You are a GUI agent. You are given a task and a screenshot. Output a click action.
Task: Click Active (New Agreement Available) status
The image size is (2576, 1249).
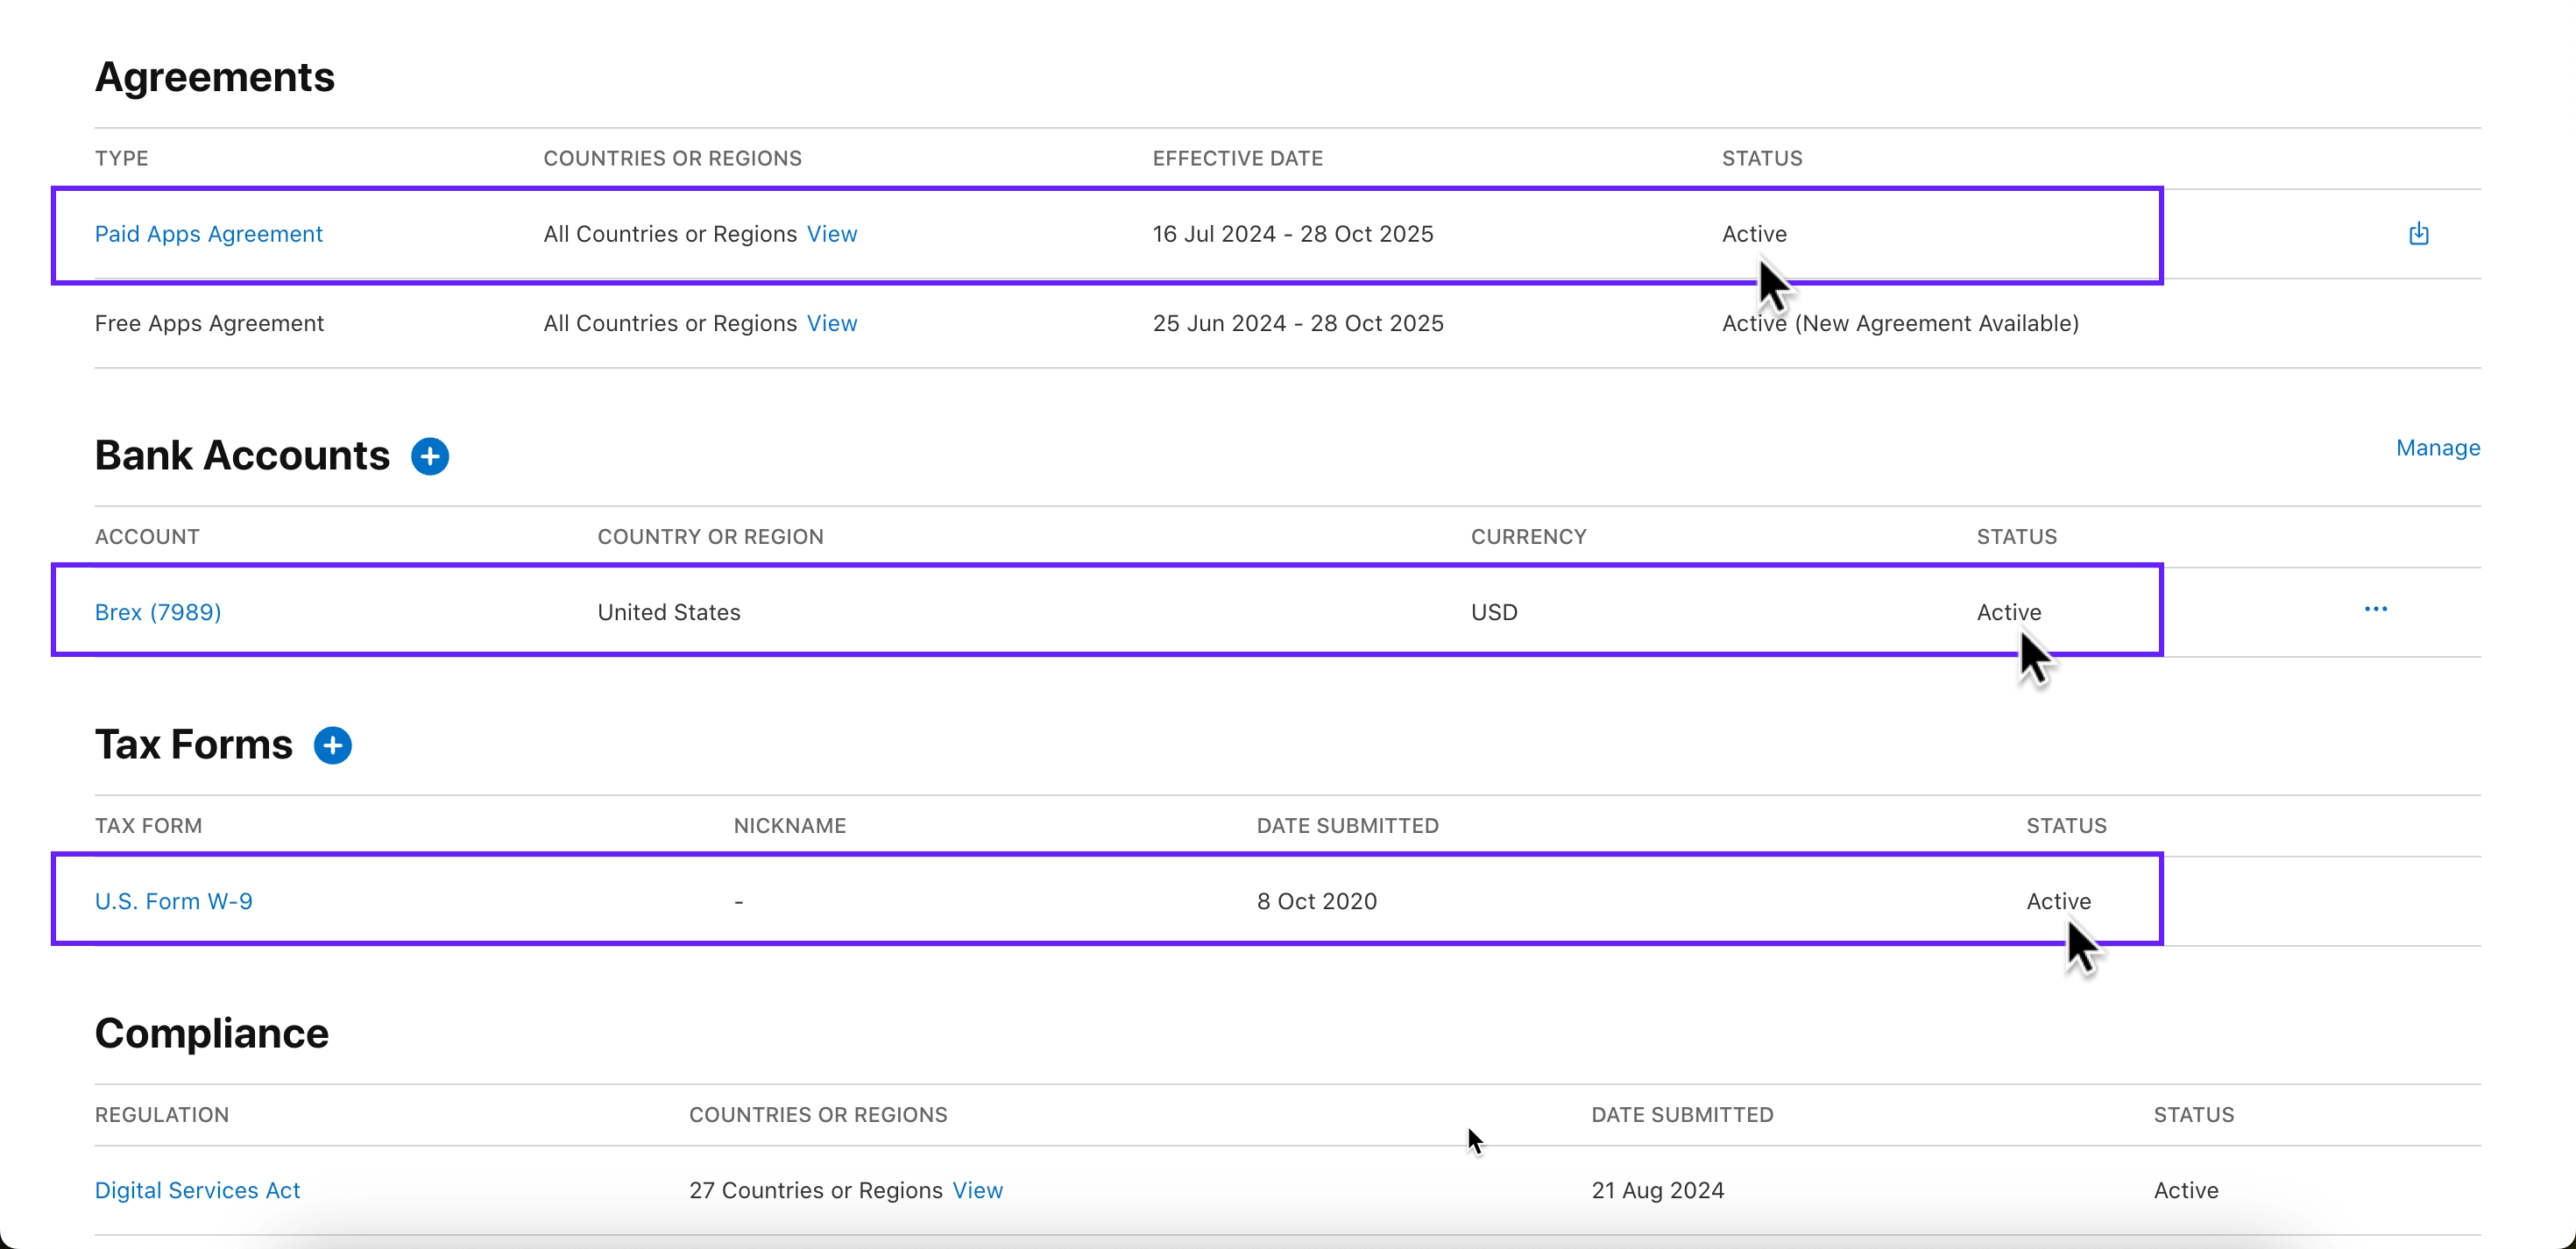click(x=1899, y=324)
